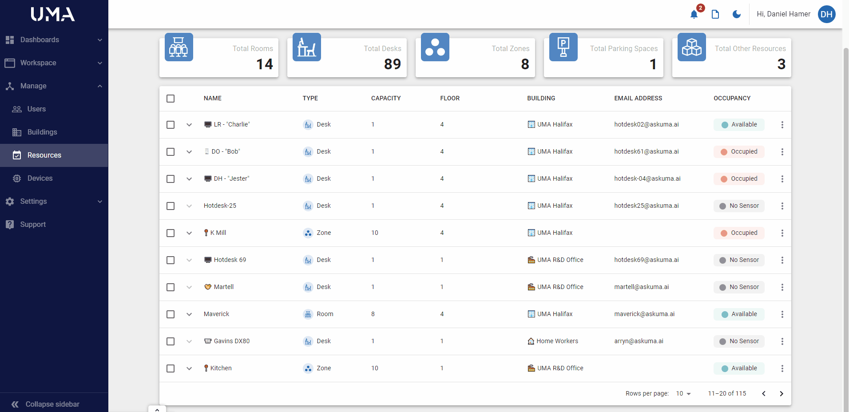Open row actions for Hotdesk 69
Image resolution: width=849 pixels, height=412 pixels.
coord(782,260)
